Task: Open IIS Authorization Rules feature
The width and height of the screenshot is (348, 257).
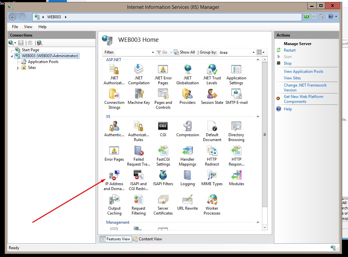Action: click(x=138, y=131)
